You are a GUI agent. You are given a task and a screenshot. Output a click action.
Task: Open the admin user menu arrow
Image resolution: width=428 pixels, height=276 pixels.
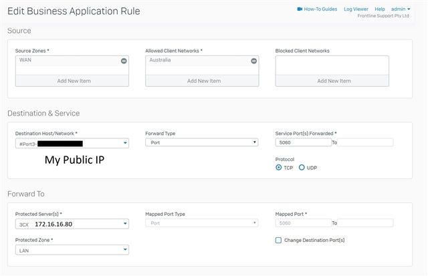click(x=409, y=9)
